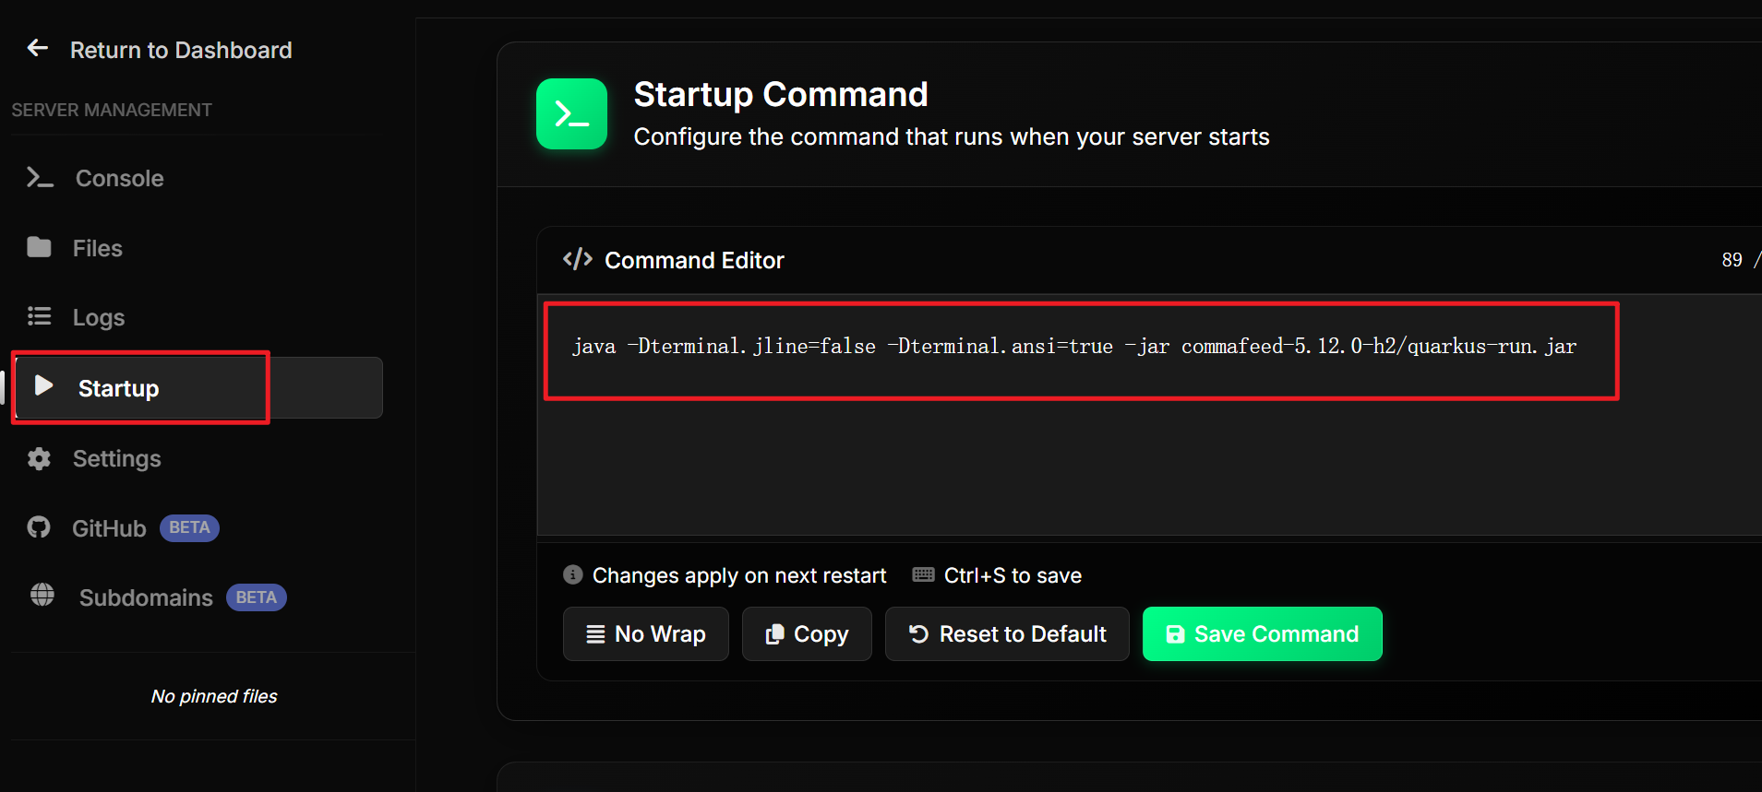Click the info icon beside Changes apply notice

click(x=573, y=574)
